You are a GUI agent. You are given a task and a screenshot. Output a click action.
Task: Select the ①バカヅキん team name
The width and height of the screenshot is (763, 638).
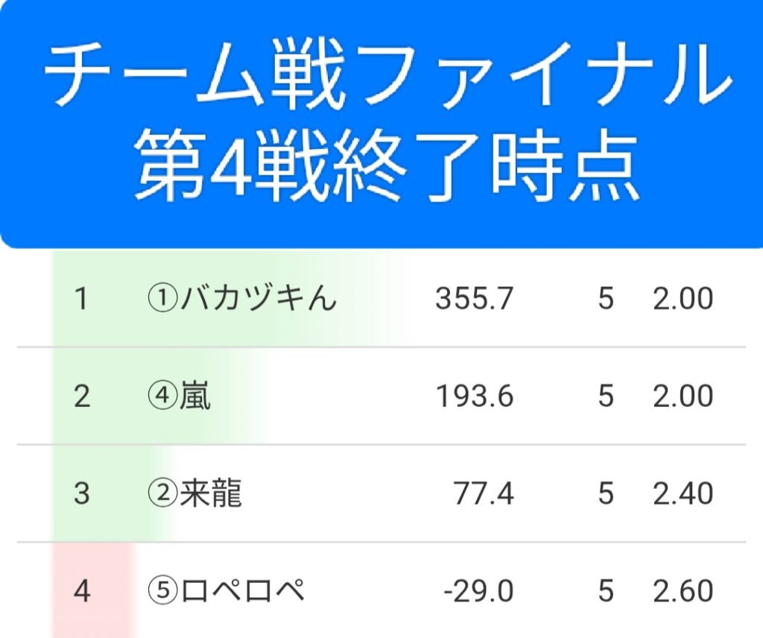coord(241,299)
